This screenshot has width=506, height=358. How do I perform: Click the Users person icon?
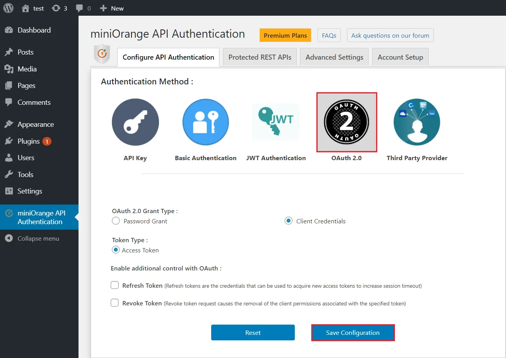tap(9, 157)
